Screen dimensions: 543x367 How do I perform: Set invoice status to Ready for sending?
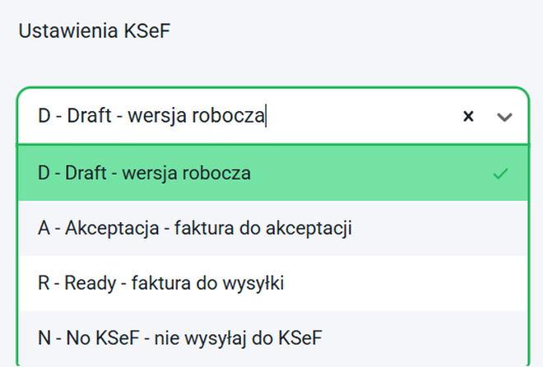tap(161, 283)
